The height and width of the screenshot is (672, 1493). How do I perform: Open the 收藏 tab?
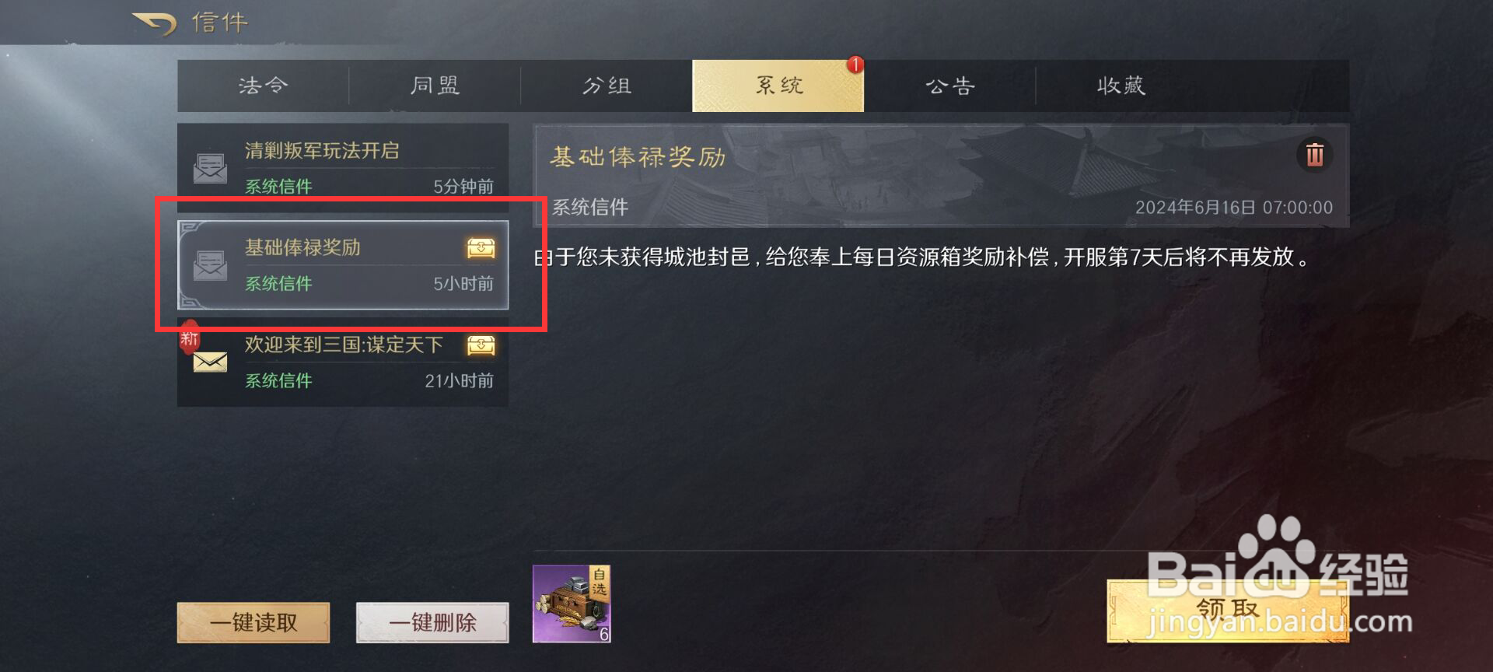tap(1121, 86)
